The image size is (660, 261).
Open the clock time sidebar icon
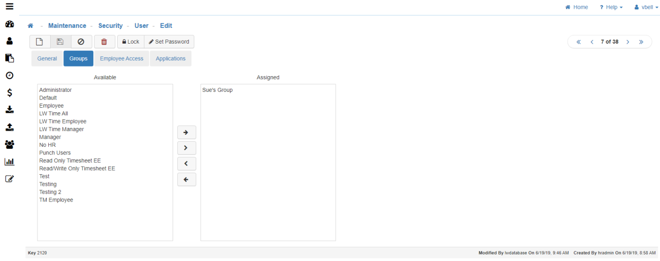pos(9,76)
